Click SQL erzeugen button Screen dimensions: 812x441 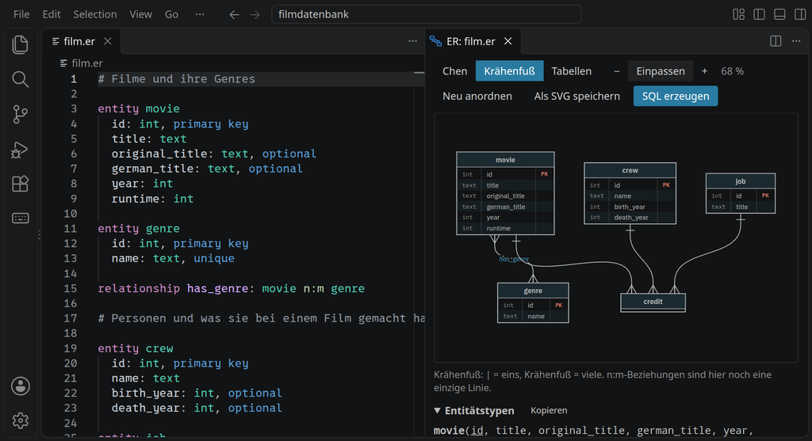click(676, 96)
